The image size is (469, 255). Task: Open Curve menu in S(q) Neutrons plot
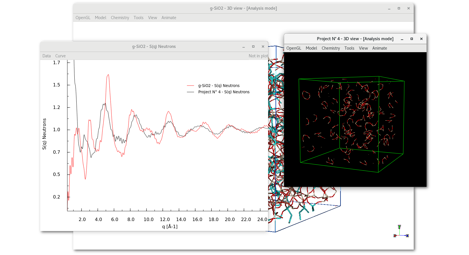(60, 56)
